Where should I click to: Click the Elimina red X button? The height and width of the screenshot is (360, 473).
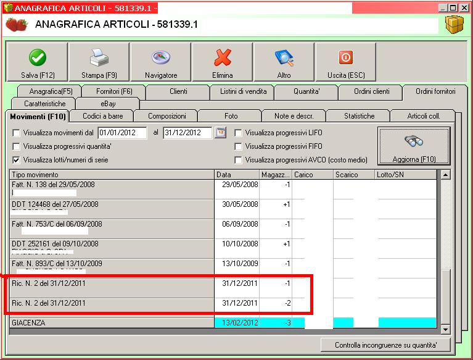223,62
